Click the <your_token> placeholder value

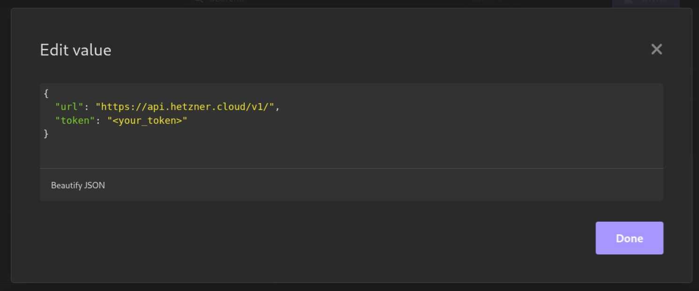click(147, 120)
